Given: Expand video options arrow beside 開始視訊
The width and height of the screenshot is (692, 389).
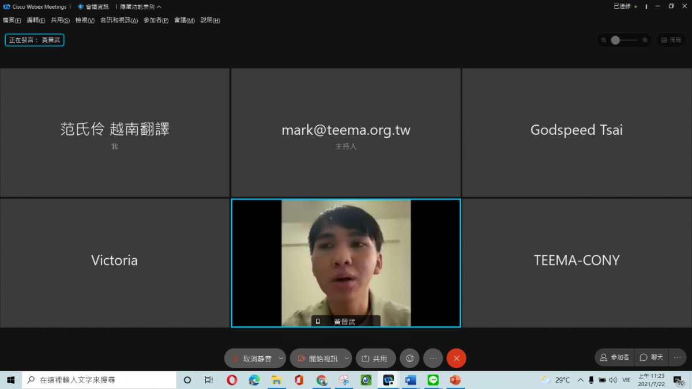Looking at the screenshot, I should 347,358.
